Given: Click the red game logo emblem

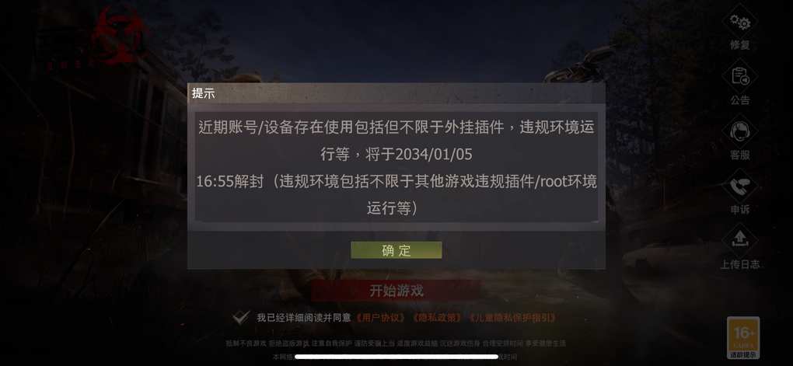Looking at the screenshot, I should point(120,34).
